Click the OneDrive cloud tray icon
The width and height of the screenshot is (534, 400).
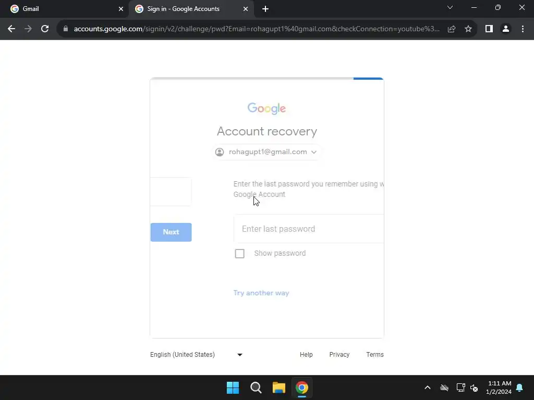(444, 387)
